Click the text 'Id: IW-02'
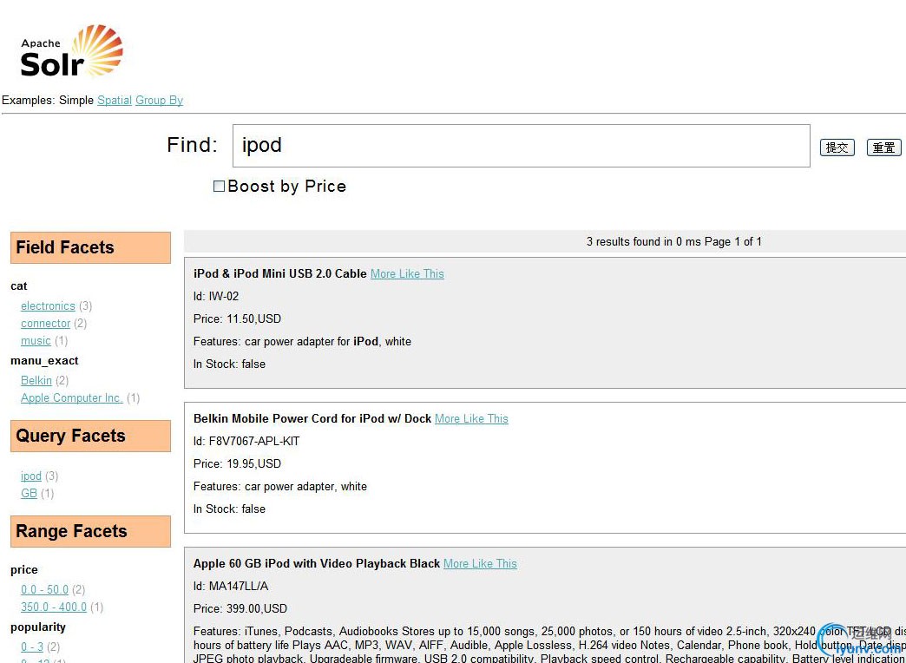The image size is (906, 663). coord(216,296)
